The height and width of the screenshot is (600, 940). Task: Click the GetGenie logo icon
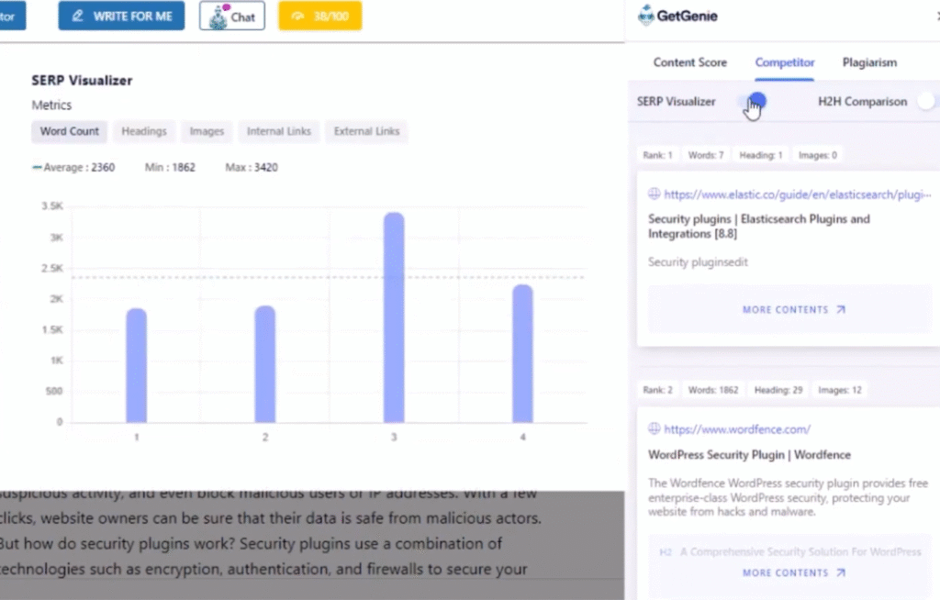coord(645,16)
